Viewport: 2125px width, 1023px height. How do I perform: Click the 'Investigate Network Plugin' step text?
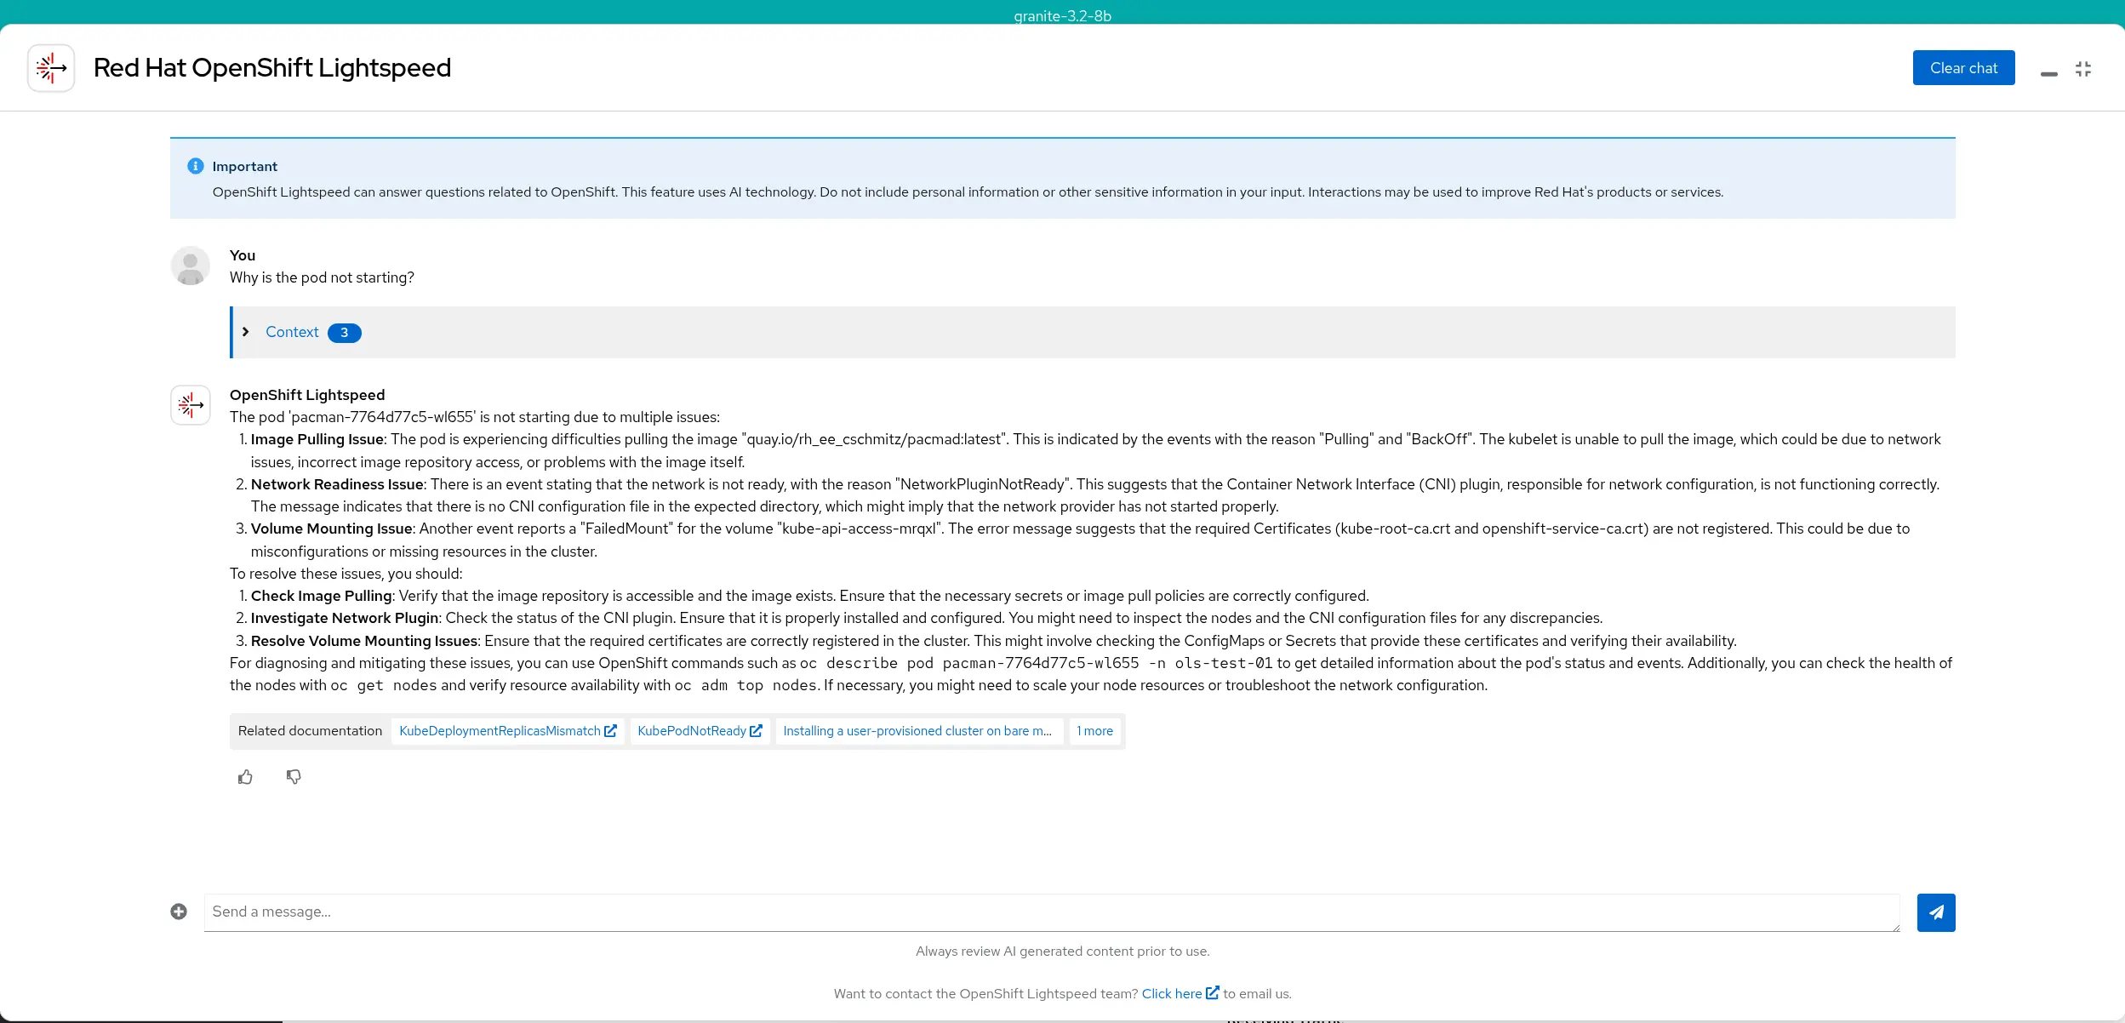click(345, 618)
